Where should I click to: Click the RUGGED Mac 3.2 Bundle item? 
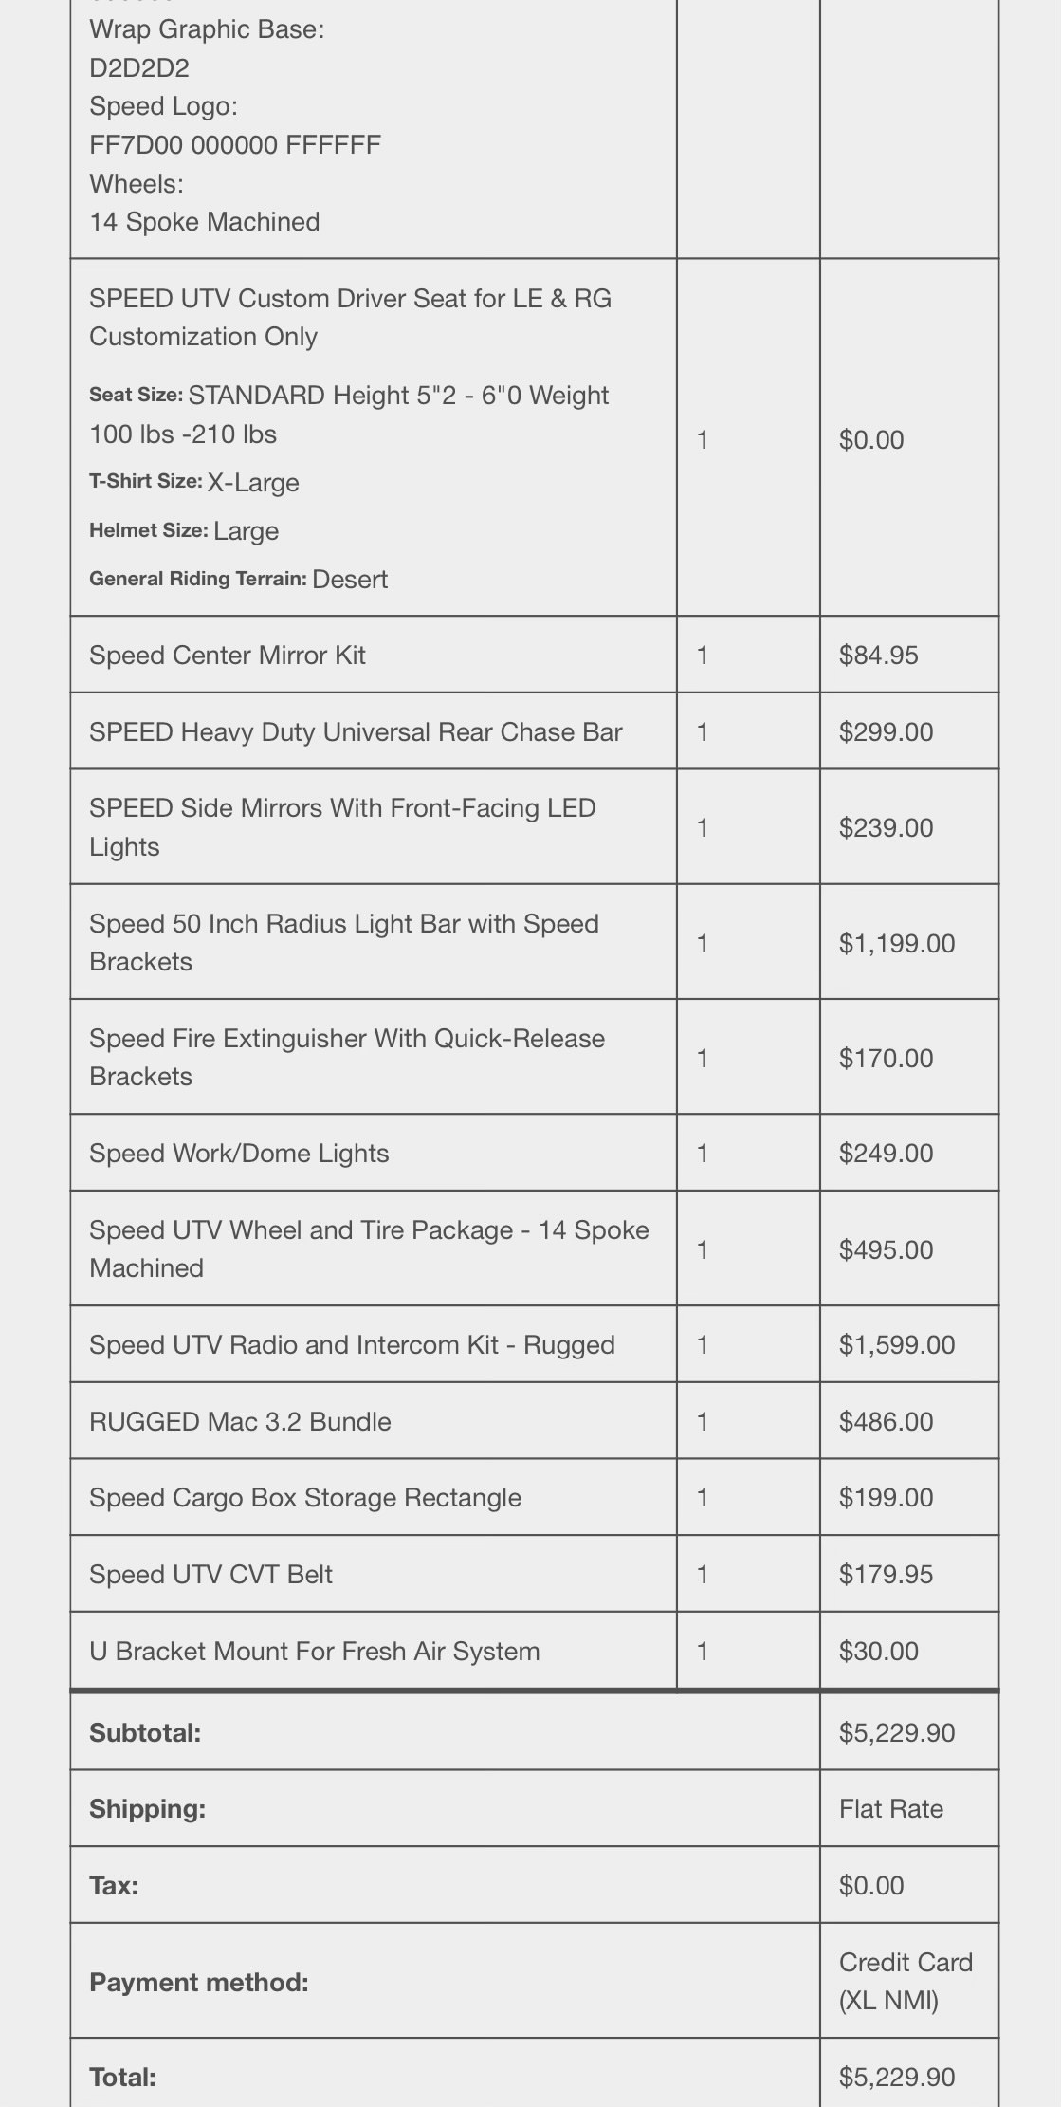click(240, 1422)
